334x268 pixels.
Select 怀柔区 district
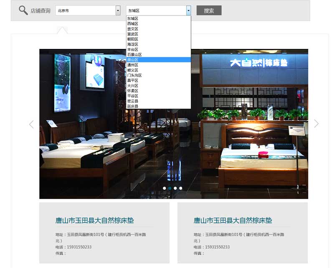(159, 91)
